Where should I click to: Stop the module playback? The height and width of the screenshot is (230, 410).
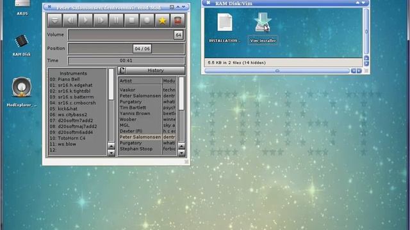point(131,20)
